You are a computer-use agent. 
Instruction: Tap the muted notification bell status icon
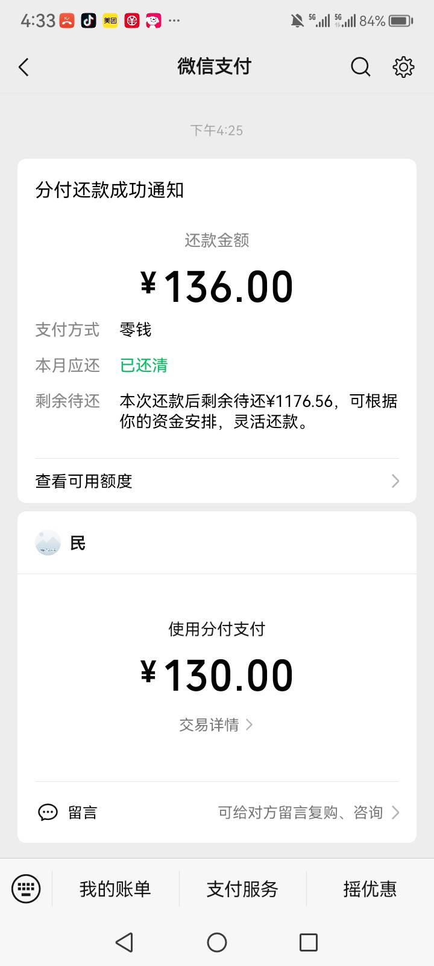click(297, 21)
